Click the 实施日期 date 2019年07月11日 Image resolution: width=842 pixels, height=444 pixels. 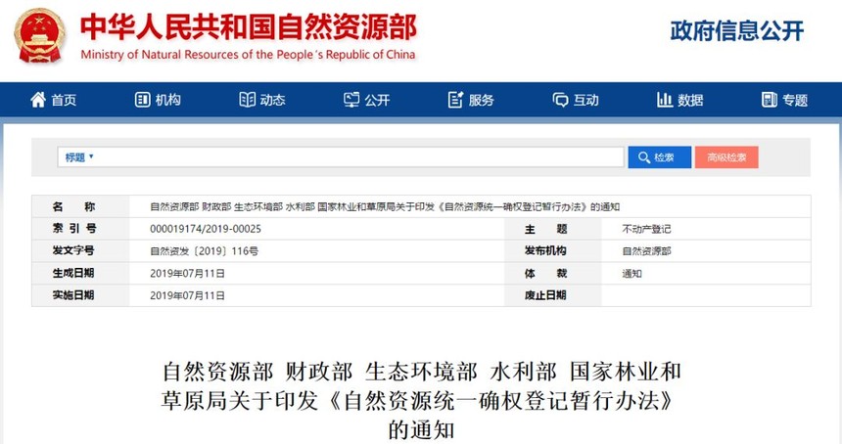tap(187, 295)
